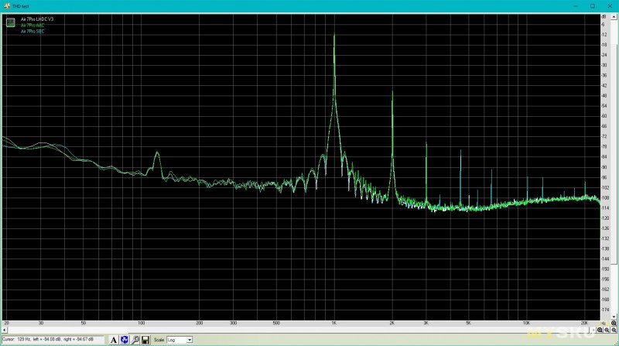Select the Air 7Pro LHDC V3 legend entry

[37, 19]
